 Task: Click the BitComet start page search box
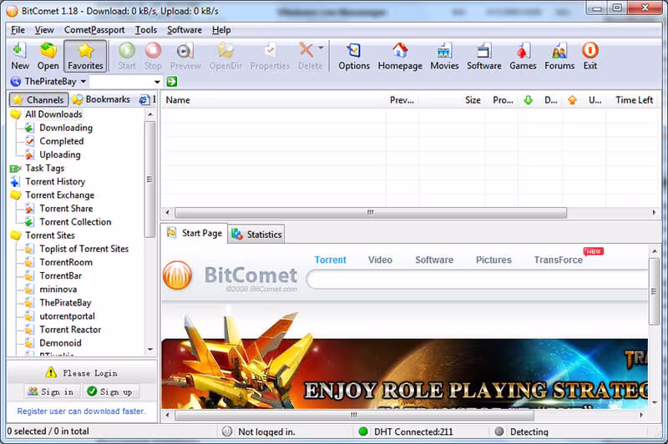point(477,280)
